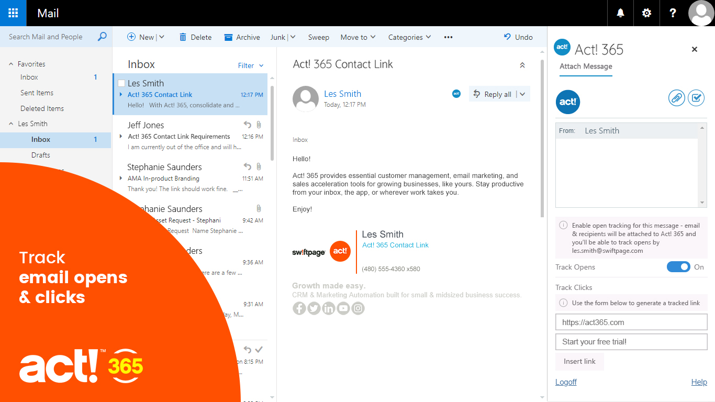Click the message list scrollbar
The height and width of the screenshot is (402, 715).
[272, 123]
